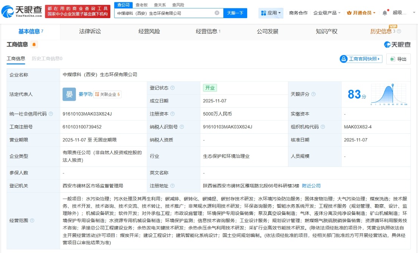Click the help icon next to 天眼评分
The width and height of the screenshot is (418, 253).
(313, 94)
